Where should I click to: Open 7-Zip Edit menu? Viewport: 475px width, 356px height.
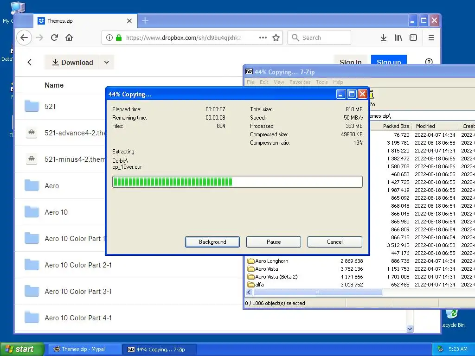click(x=264, y=82)
